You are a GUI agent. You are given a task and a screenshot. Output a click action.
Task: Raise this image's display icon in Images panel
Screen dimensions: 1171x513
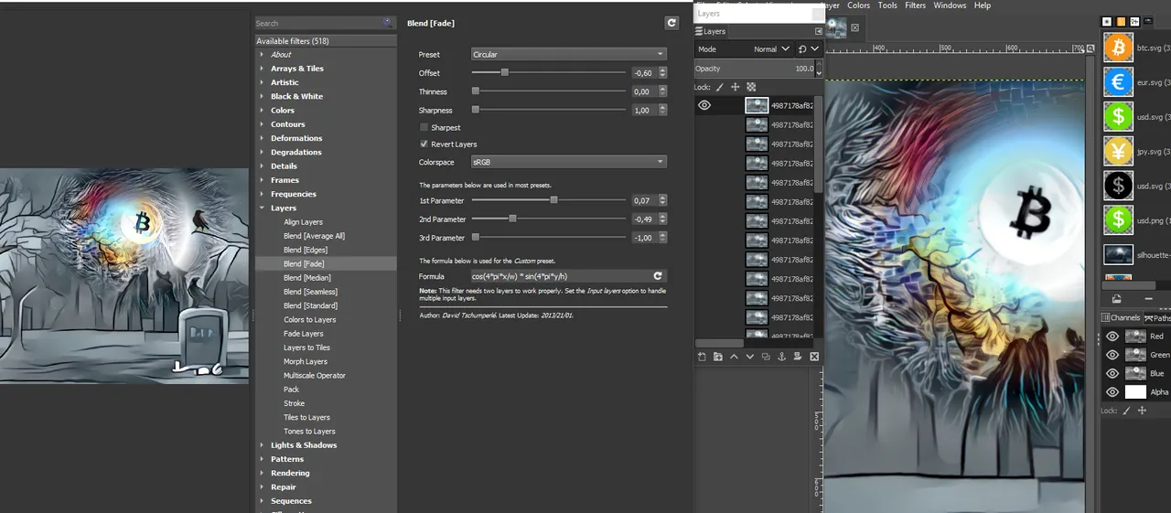[1117, 298]
